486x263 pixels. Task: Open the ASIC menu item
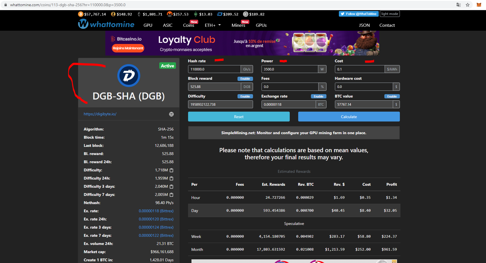tap(168, 25)
